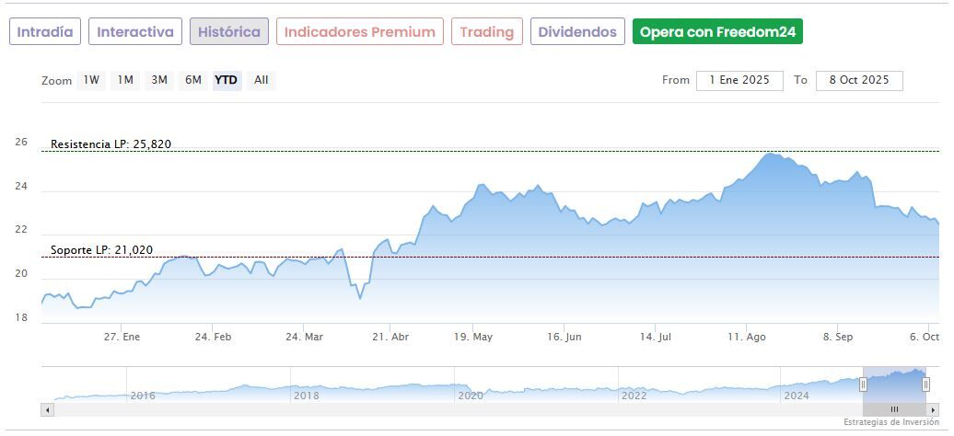Screen dimensions: 954x436
Task: Set zoom range to 3M
Action: click(x=159, y=80)
